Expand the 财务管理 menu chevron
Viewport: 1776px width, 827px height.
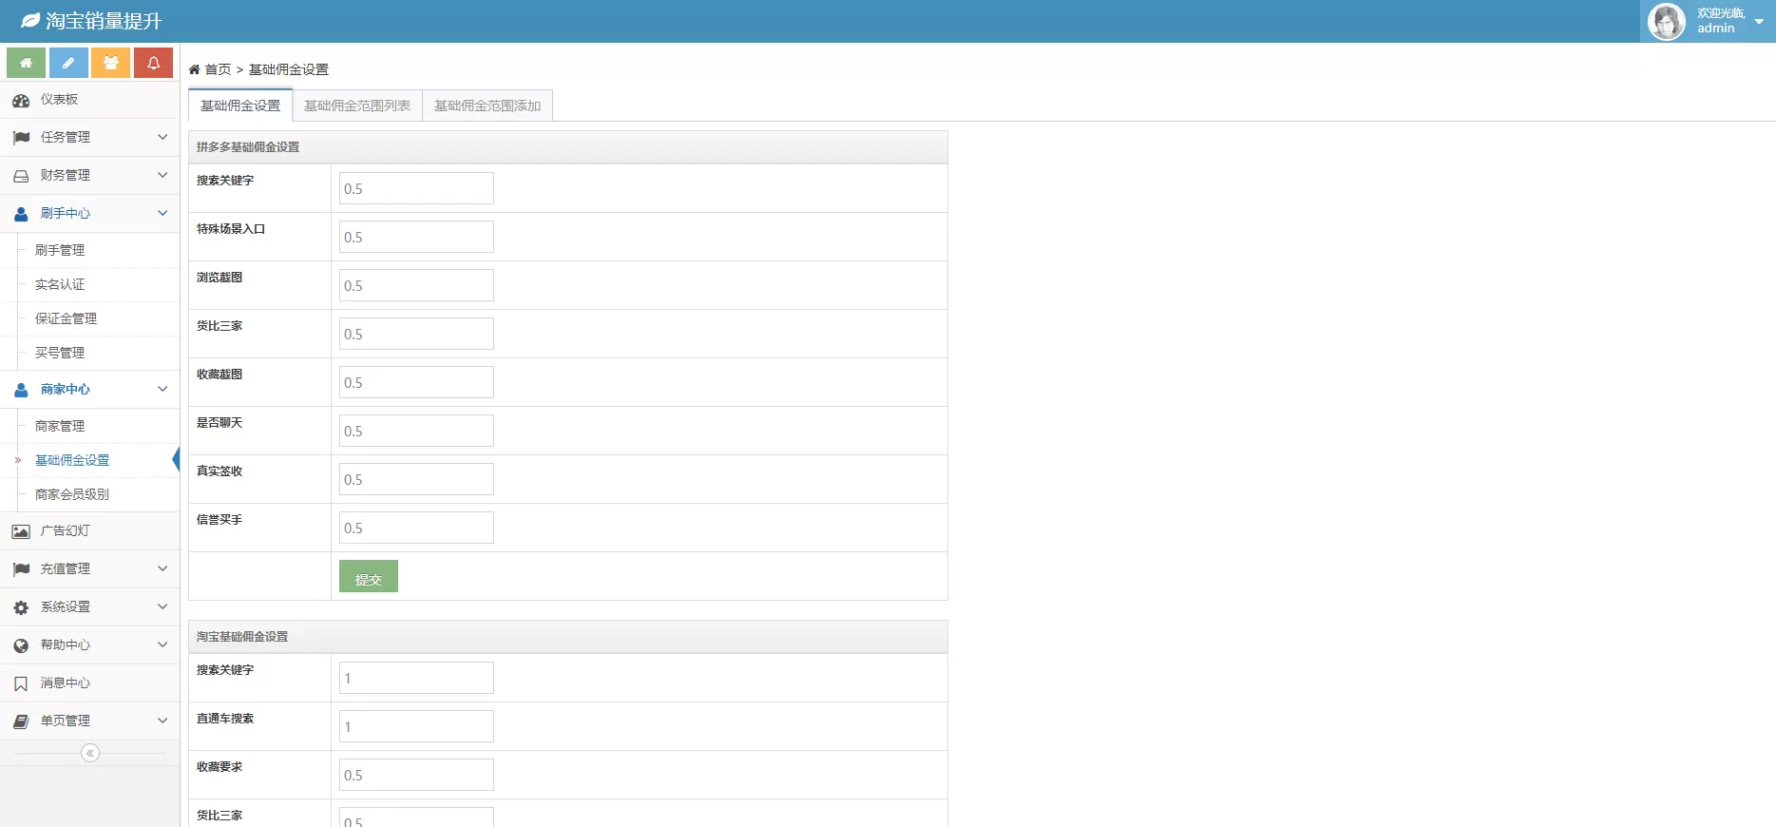(x=162, y=175)
